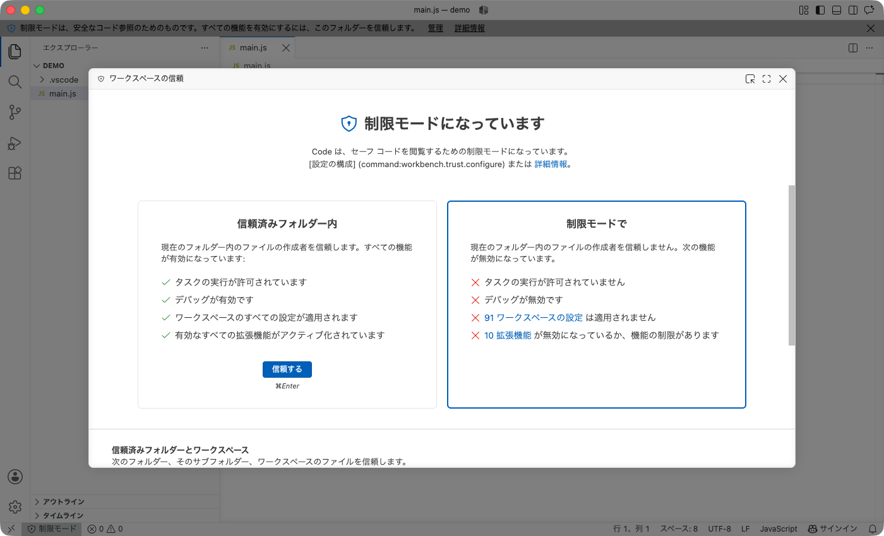Image resolution: width=884 pixels, height=536 pixels.
Task: Open the Accounts menu icon
Action: click(x=15, y=477)
